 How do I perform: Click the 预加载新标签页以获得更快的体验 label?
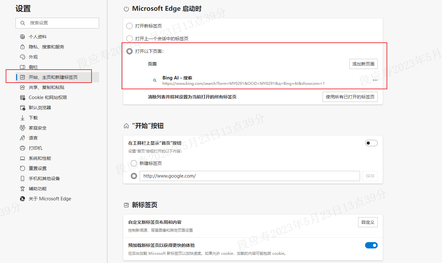(x=161, y=245)
